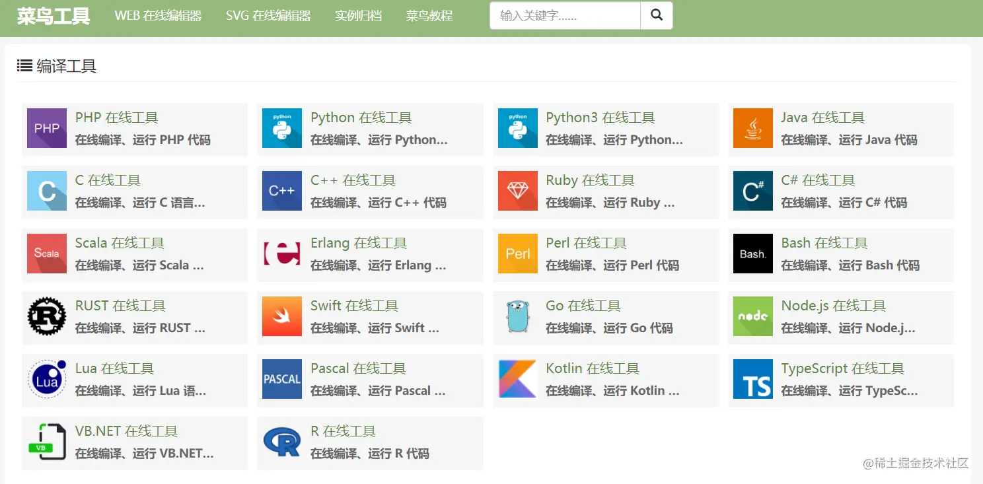The image size is (983, 484).
Task: Open SVG 在线编辑器 in the navbar
Action: coord(268,15)
